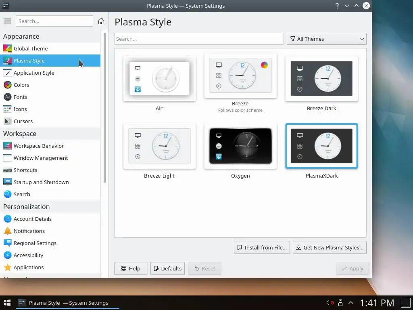Screen dimensions: 413x310
Task: Click the Cursors icon
Action: (x=7, y=121)
